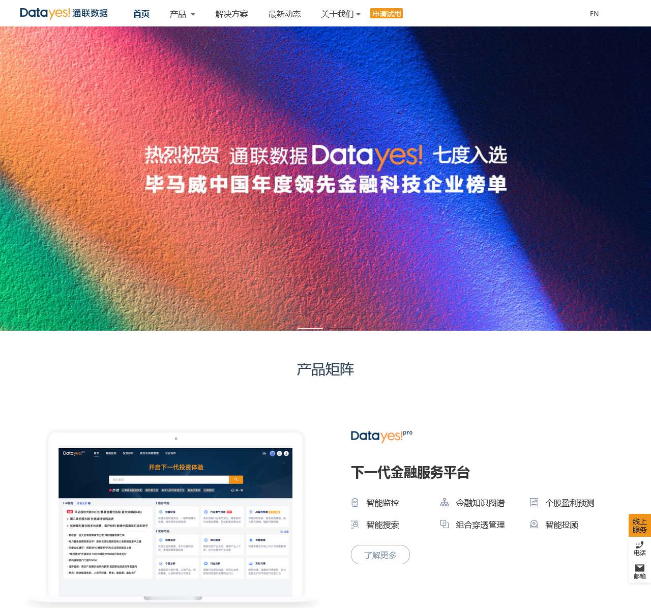The image size is (651, 608).
Task: Open the 解决方案 nav item
Action: (231, 14)
